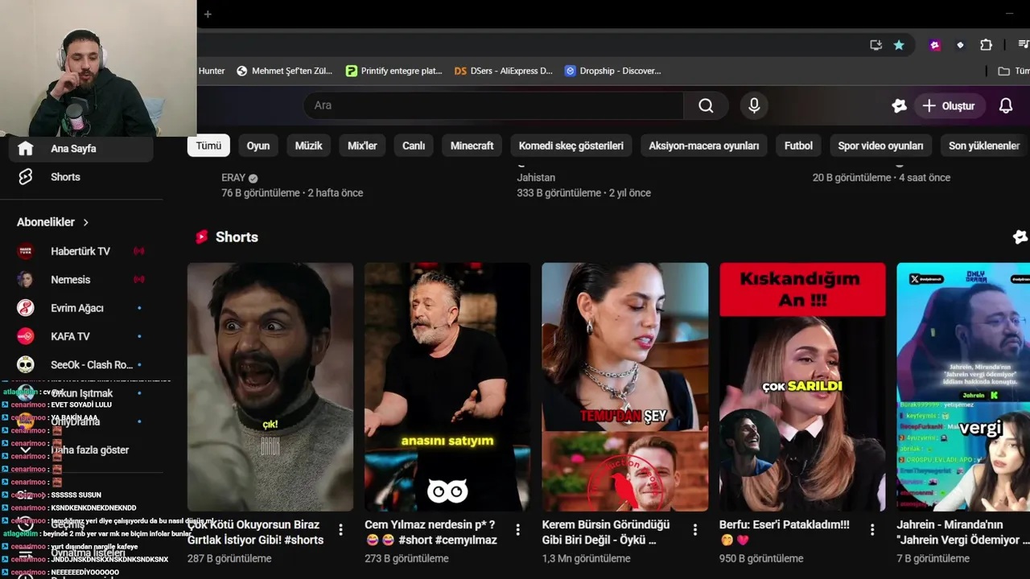Image resolution: width=1030 pixels, height=579 pixels.
Task: Open the DSers - AliExpress bookmark
Action: click(x=503, y=71)
